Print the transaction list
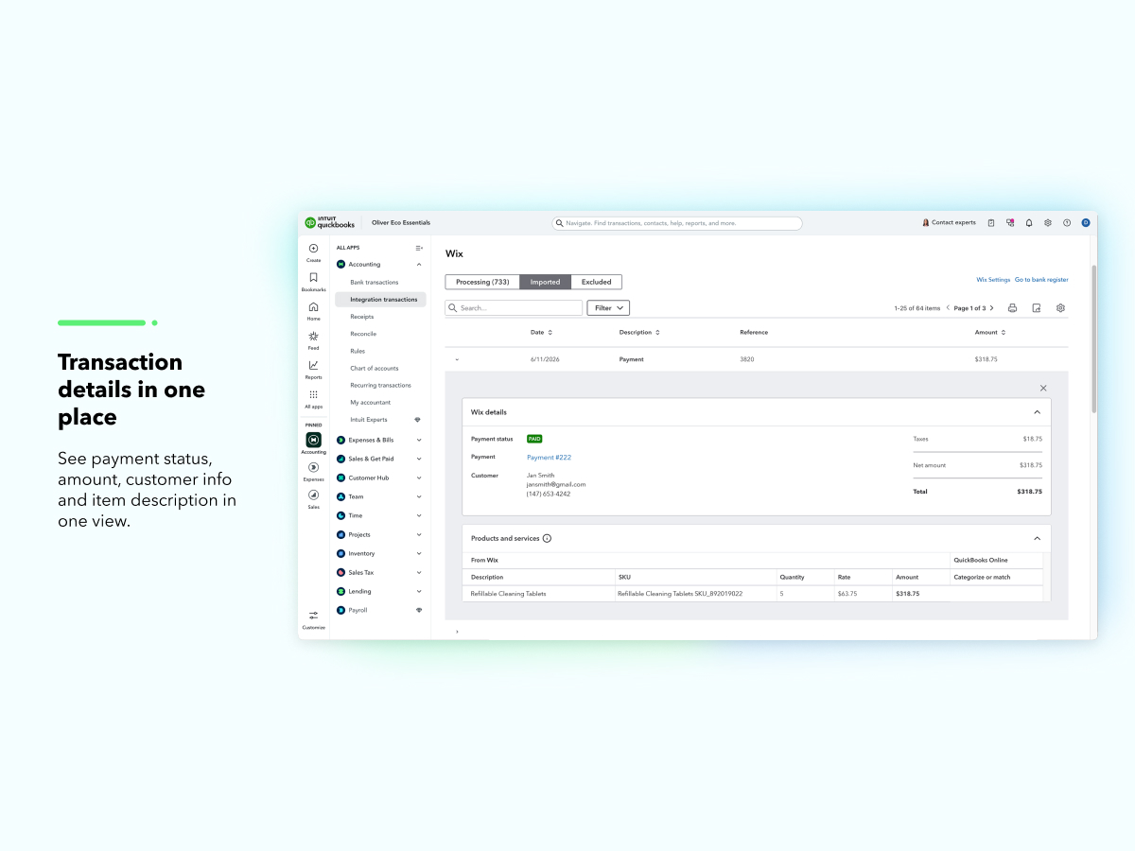 [1012, 308]
